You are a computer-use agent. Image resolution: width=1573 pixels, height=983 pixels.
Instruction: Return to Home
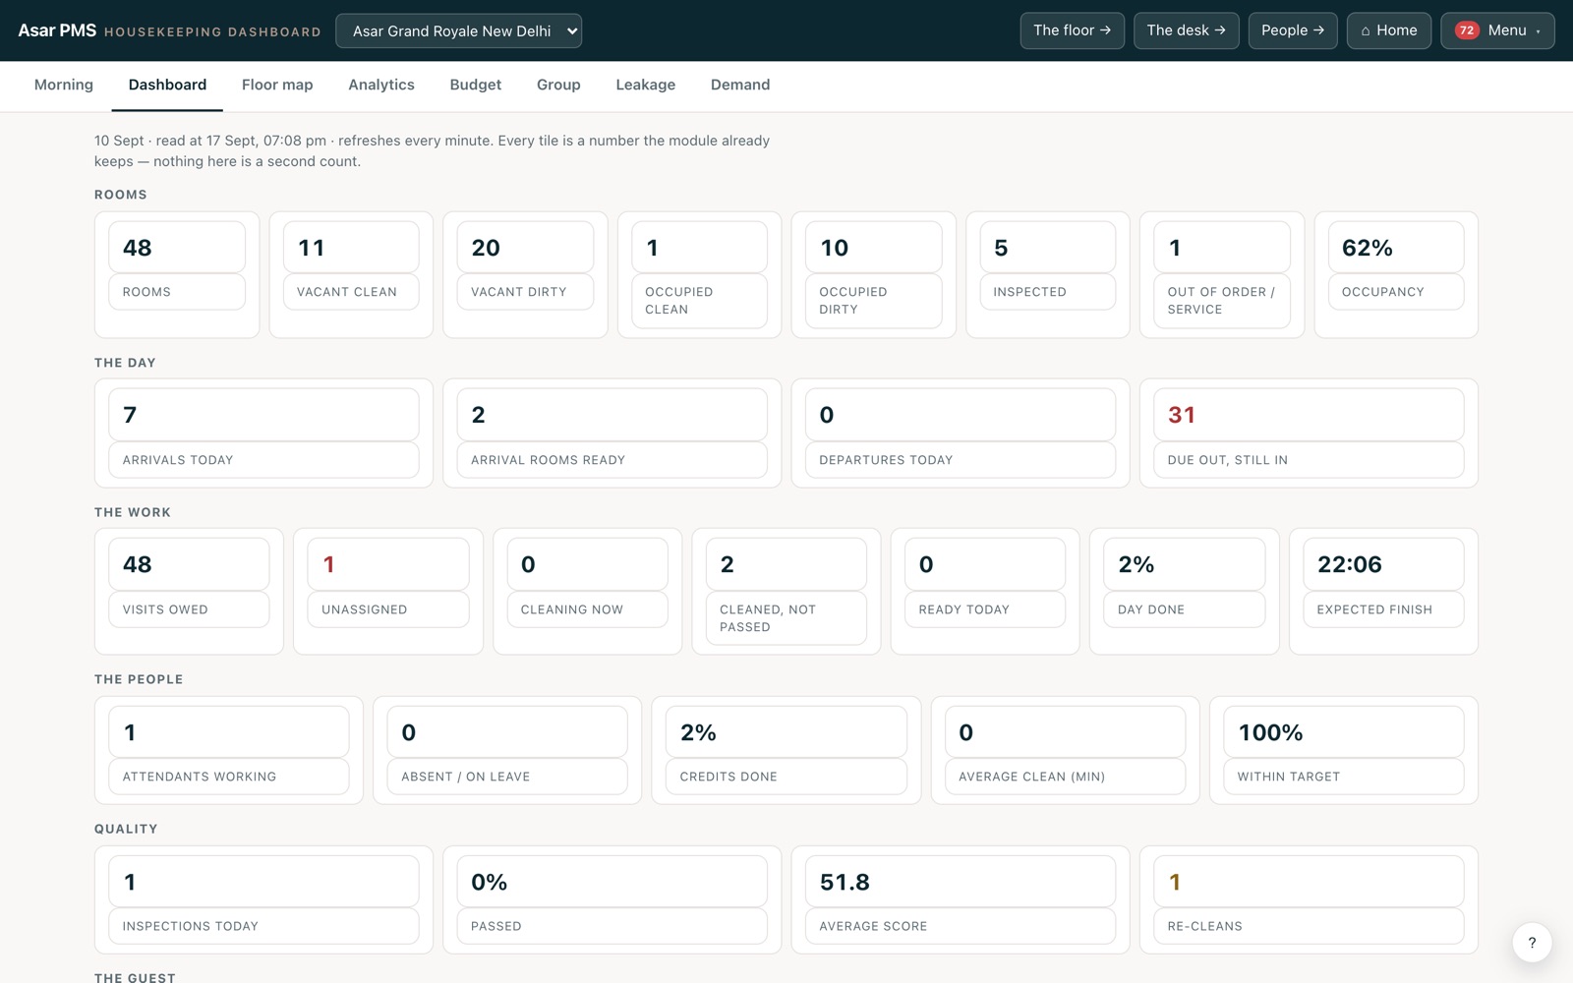(x=1388, y=30)
